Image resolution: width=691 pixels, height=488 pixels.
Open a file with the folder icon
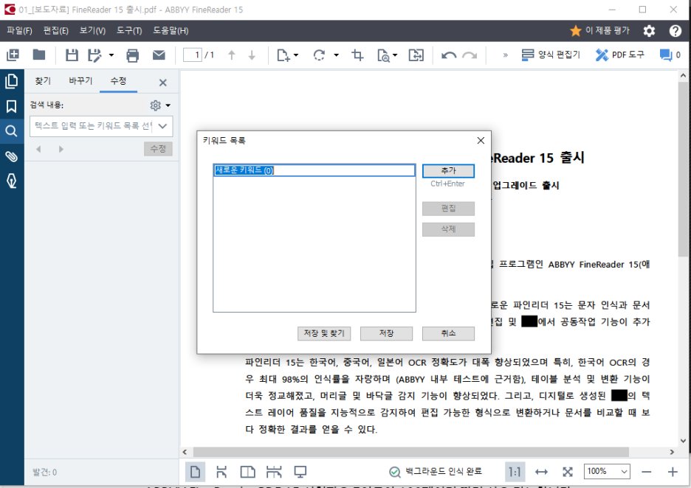pos(39,55)
